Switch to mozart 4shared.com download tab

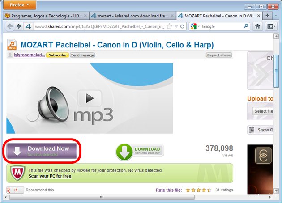tap(132, 16)
